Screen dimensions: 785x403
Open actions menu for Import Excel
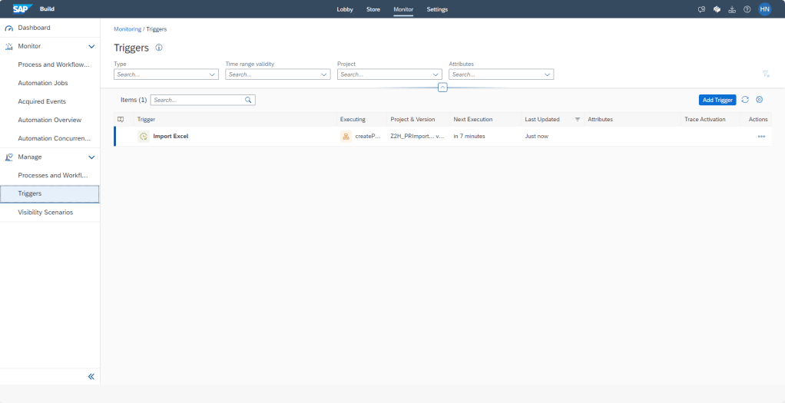(x=761, y=136)
